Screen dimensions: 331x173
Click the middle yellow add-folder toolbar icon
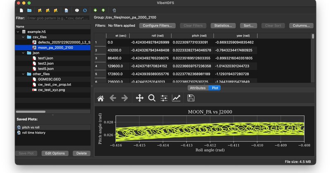pos(48,10)
